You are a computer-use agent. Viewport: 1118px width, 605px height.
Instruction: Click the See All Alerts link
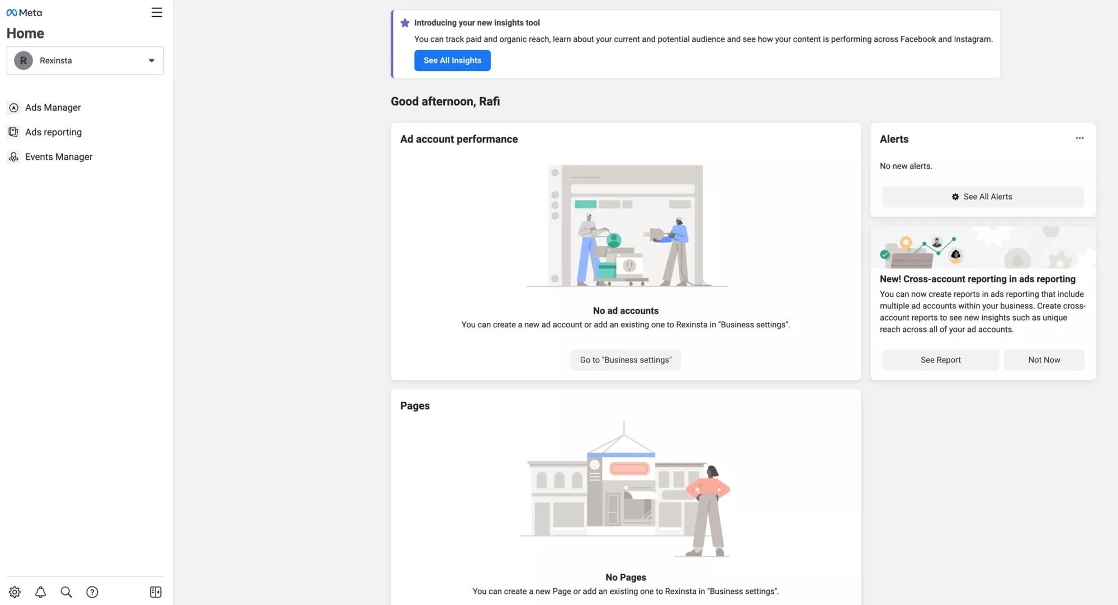(983, 197)
